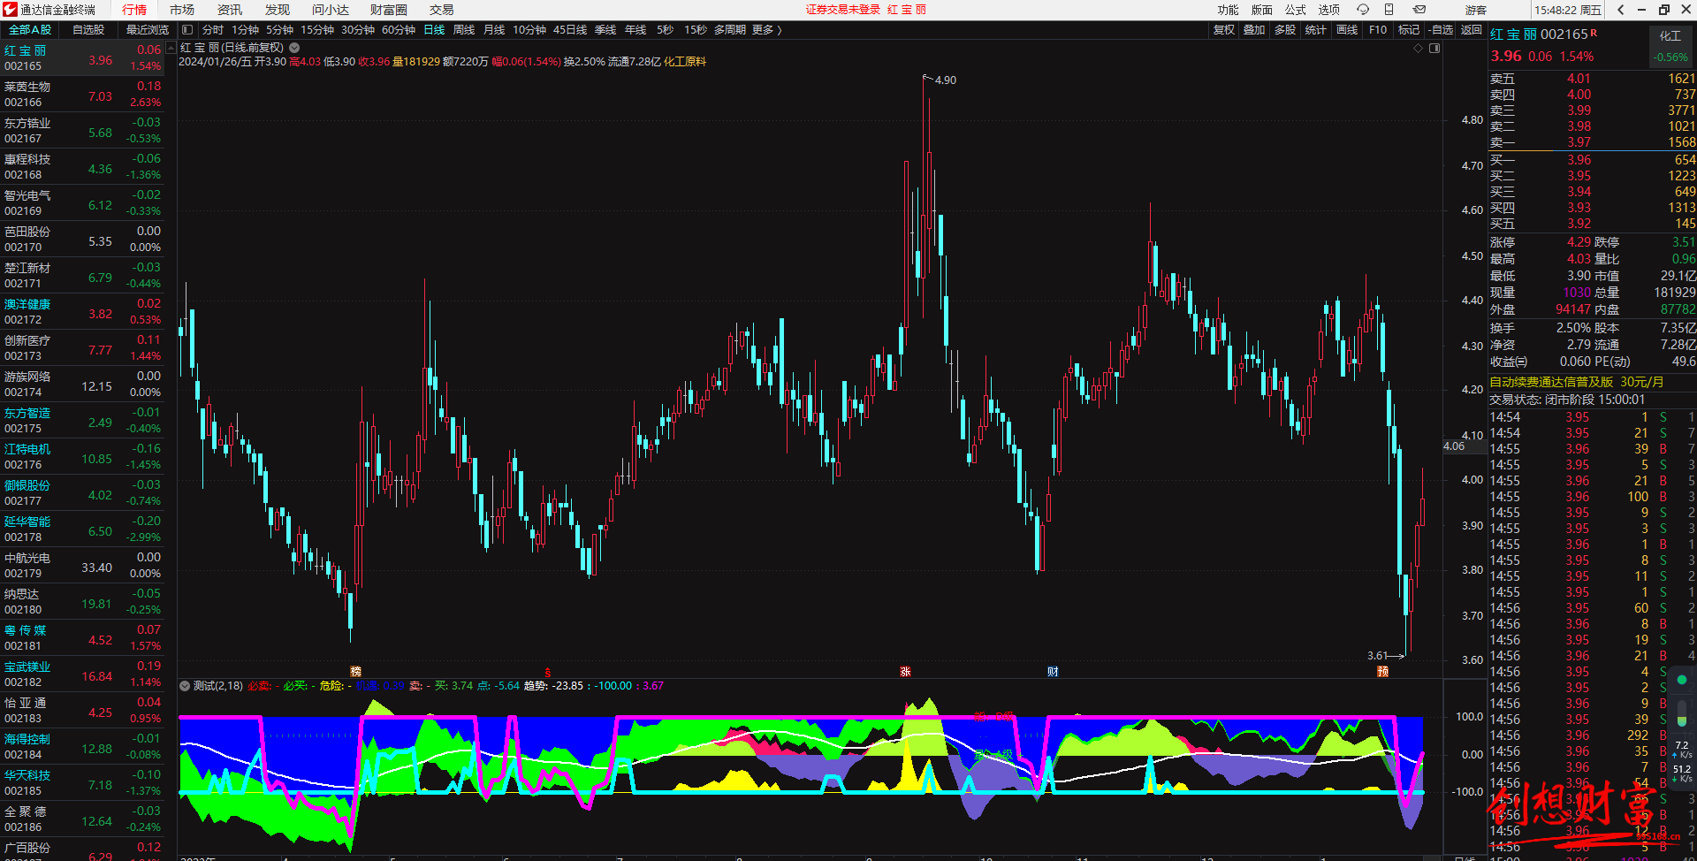Click the 复权 button
Image resolution: width=1697 pixels, height=861 pixels.
pos(1224,30)
